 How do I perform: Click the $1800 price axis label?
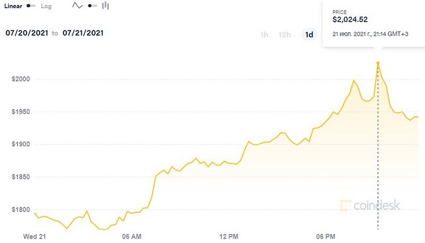pyautogui.click(x=21, y=210)
